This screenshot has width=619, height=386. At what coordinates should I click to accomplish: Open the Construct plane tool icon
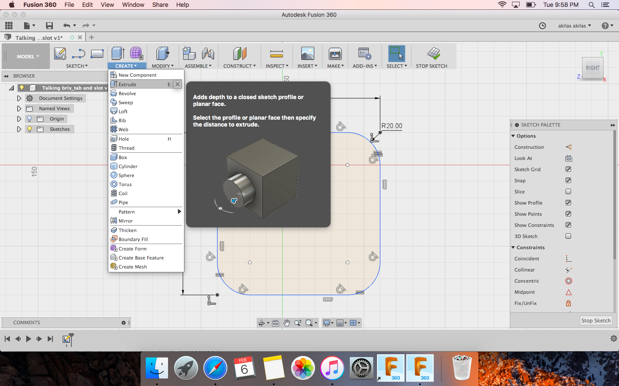[x=239, y=54]
